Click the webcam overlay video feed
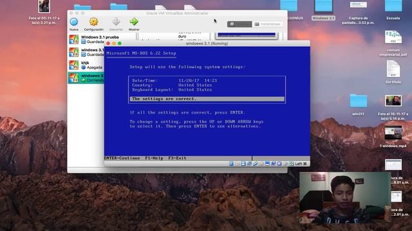This screenshot has height=231, width=412. click(345, 198)
